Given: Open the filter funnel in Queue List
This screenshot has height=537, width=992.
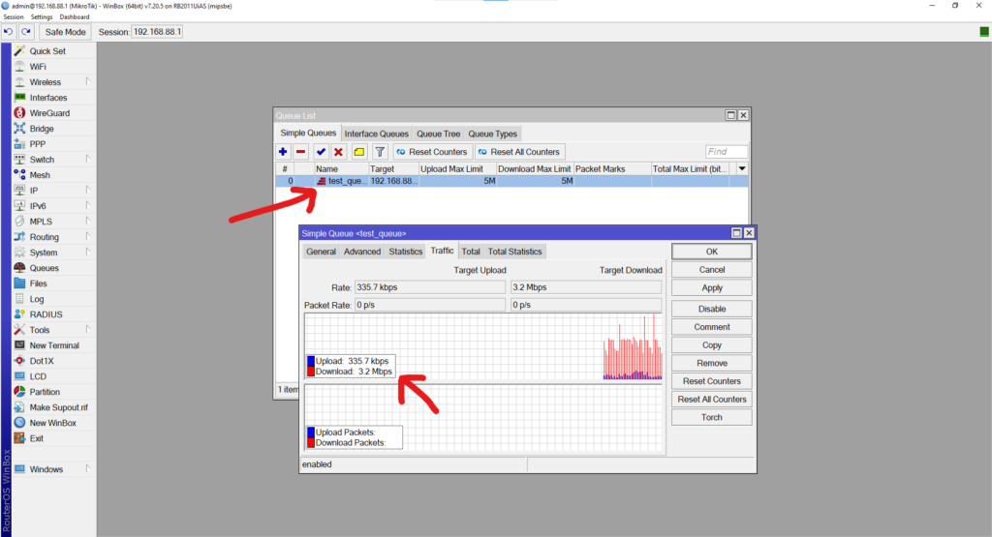Looking at the screenshot, I should pyautogui.click(x=380, y=152).
